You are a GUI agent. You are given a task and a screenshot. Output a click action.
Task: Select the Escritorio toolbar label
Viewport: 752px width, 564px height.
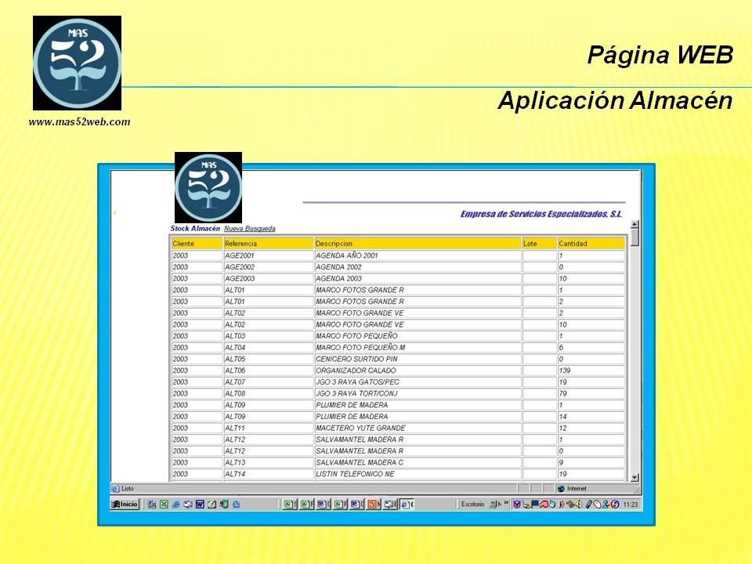(472, 504)
